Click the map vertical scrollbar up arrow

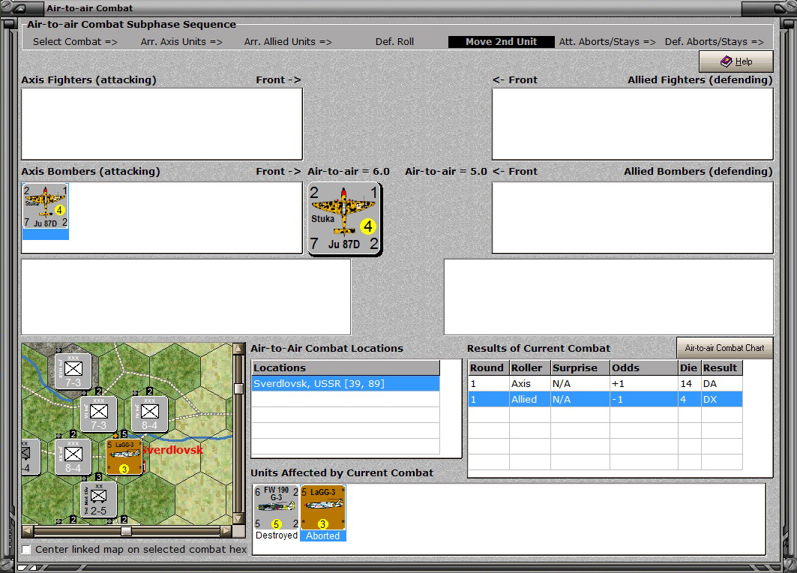(x=238, y=349)
